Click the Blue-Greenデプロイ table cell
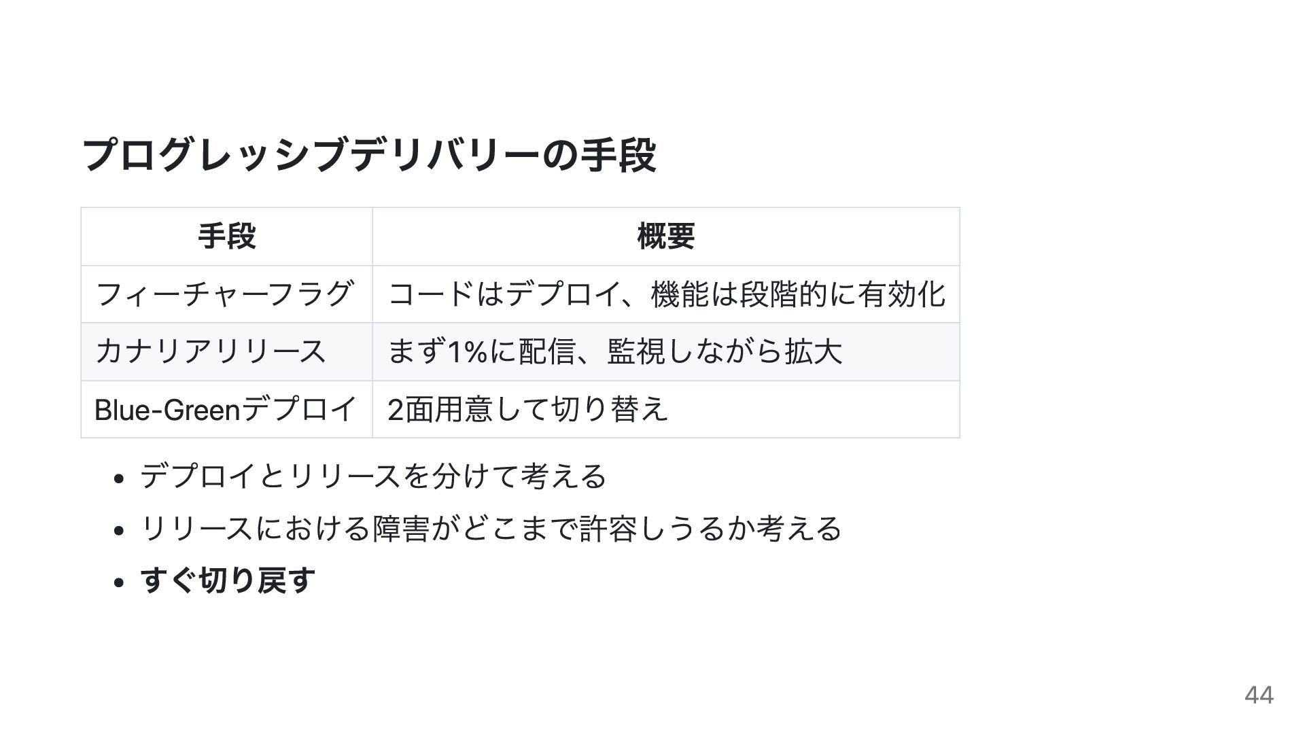1305x734 pixels. (x=227, y=409)
